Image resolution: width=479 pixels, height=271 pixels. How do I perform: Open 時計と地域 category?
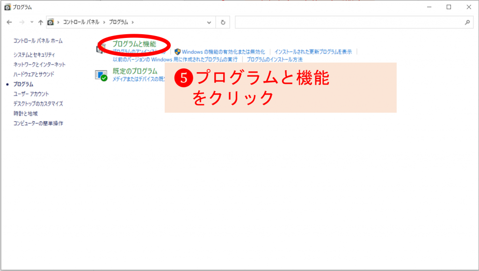26,113
